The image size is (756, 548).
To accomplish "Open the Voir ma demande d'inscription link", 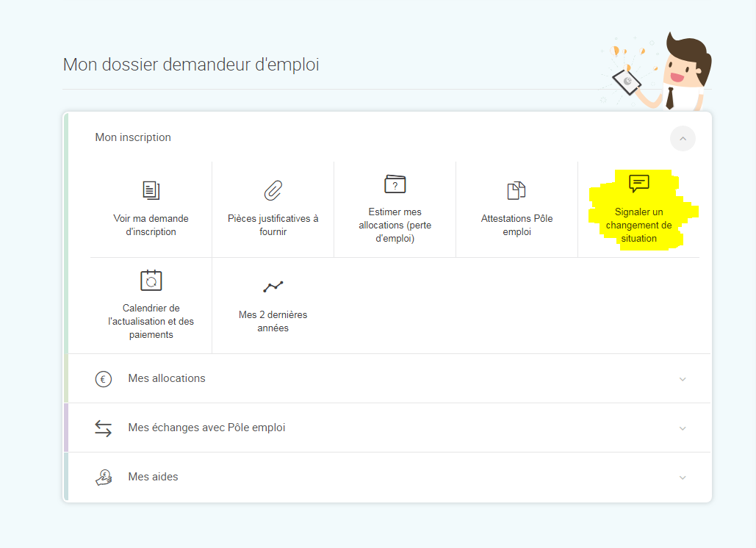I will [x=151, y=225].
